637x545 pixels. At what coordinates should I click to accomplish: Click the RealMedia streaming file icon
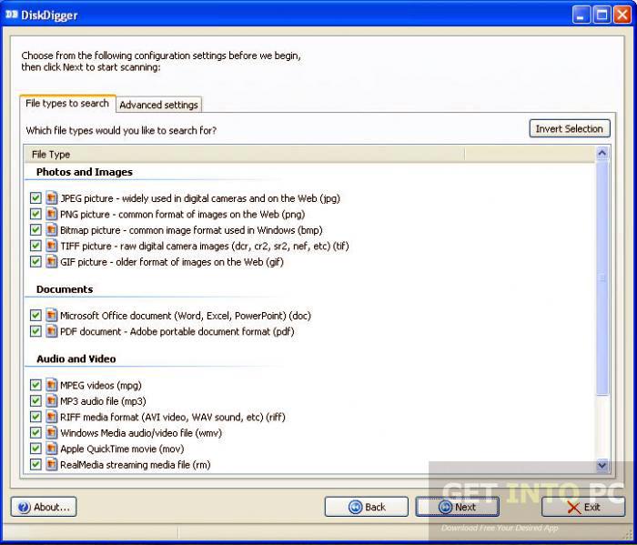[51, 464]
